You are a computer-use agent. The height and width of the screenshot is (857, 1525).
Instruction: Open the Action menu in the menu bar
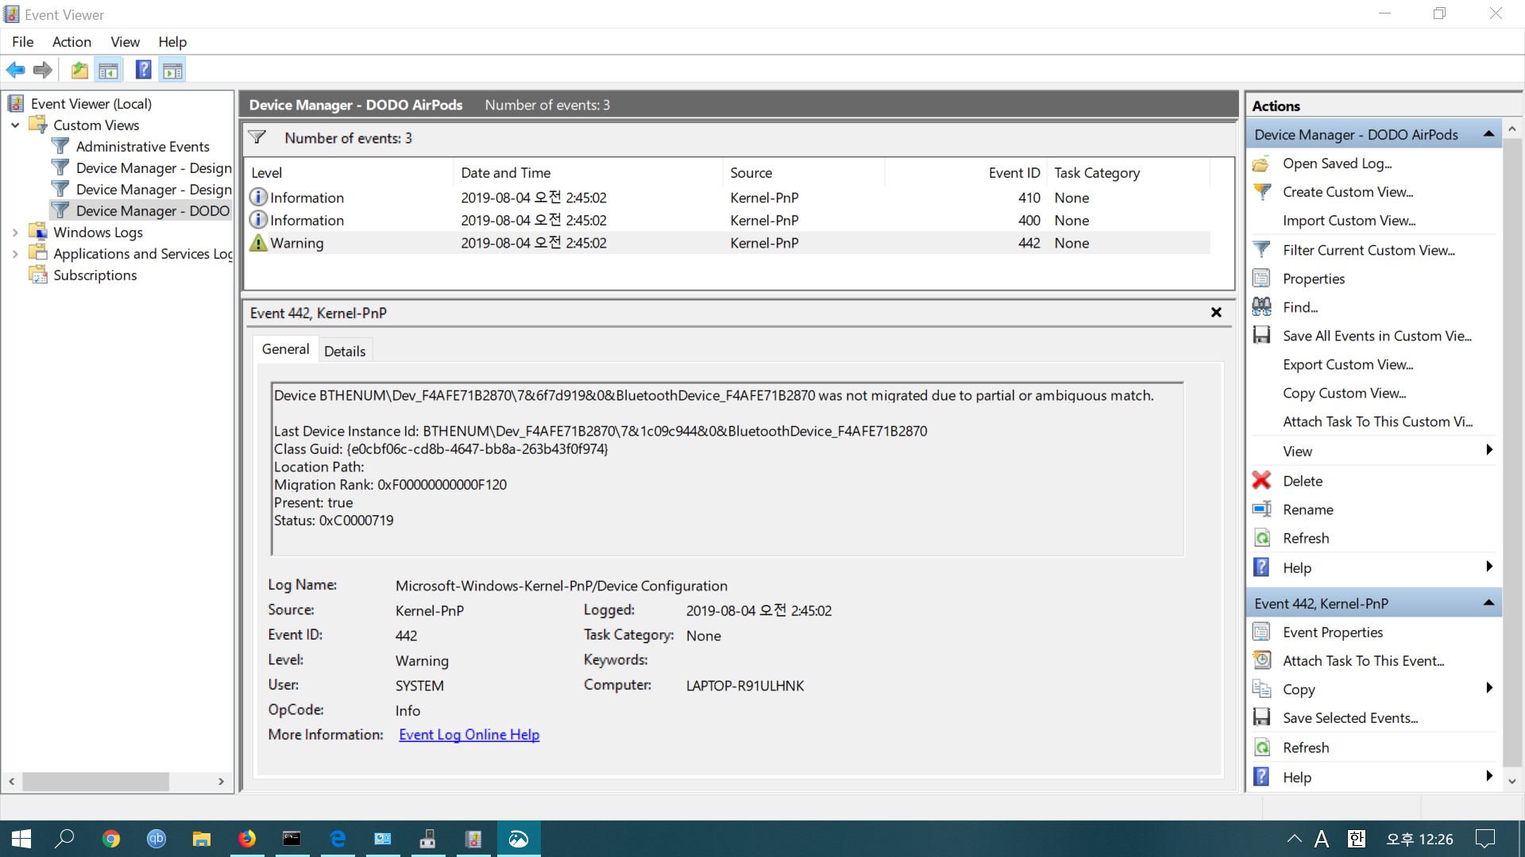coord(70,42)
